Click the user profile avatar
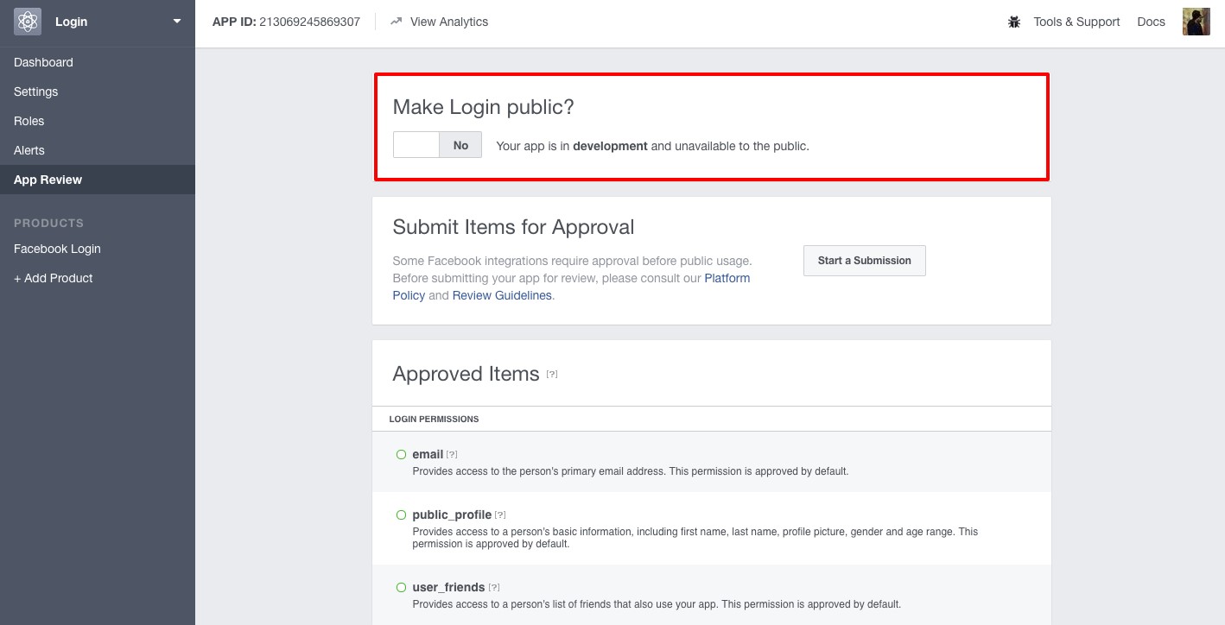The width and height of the screenshot is (1225, 625). [x=1196, y=22]
